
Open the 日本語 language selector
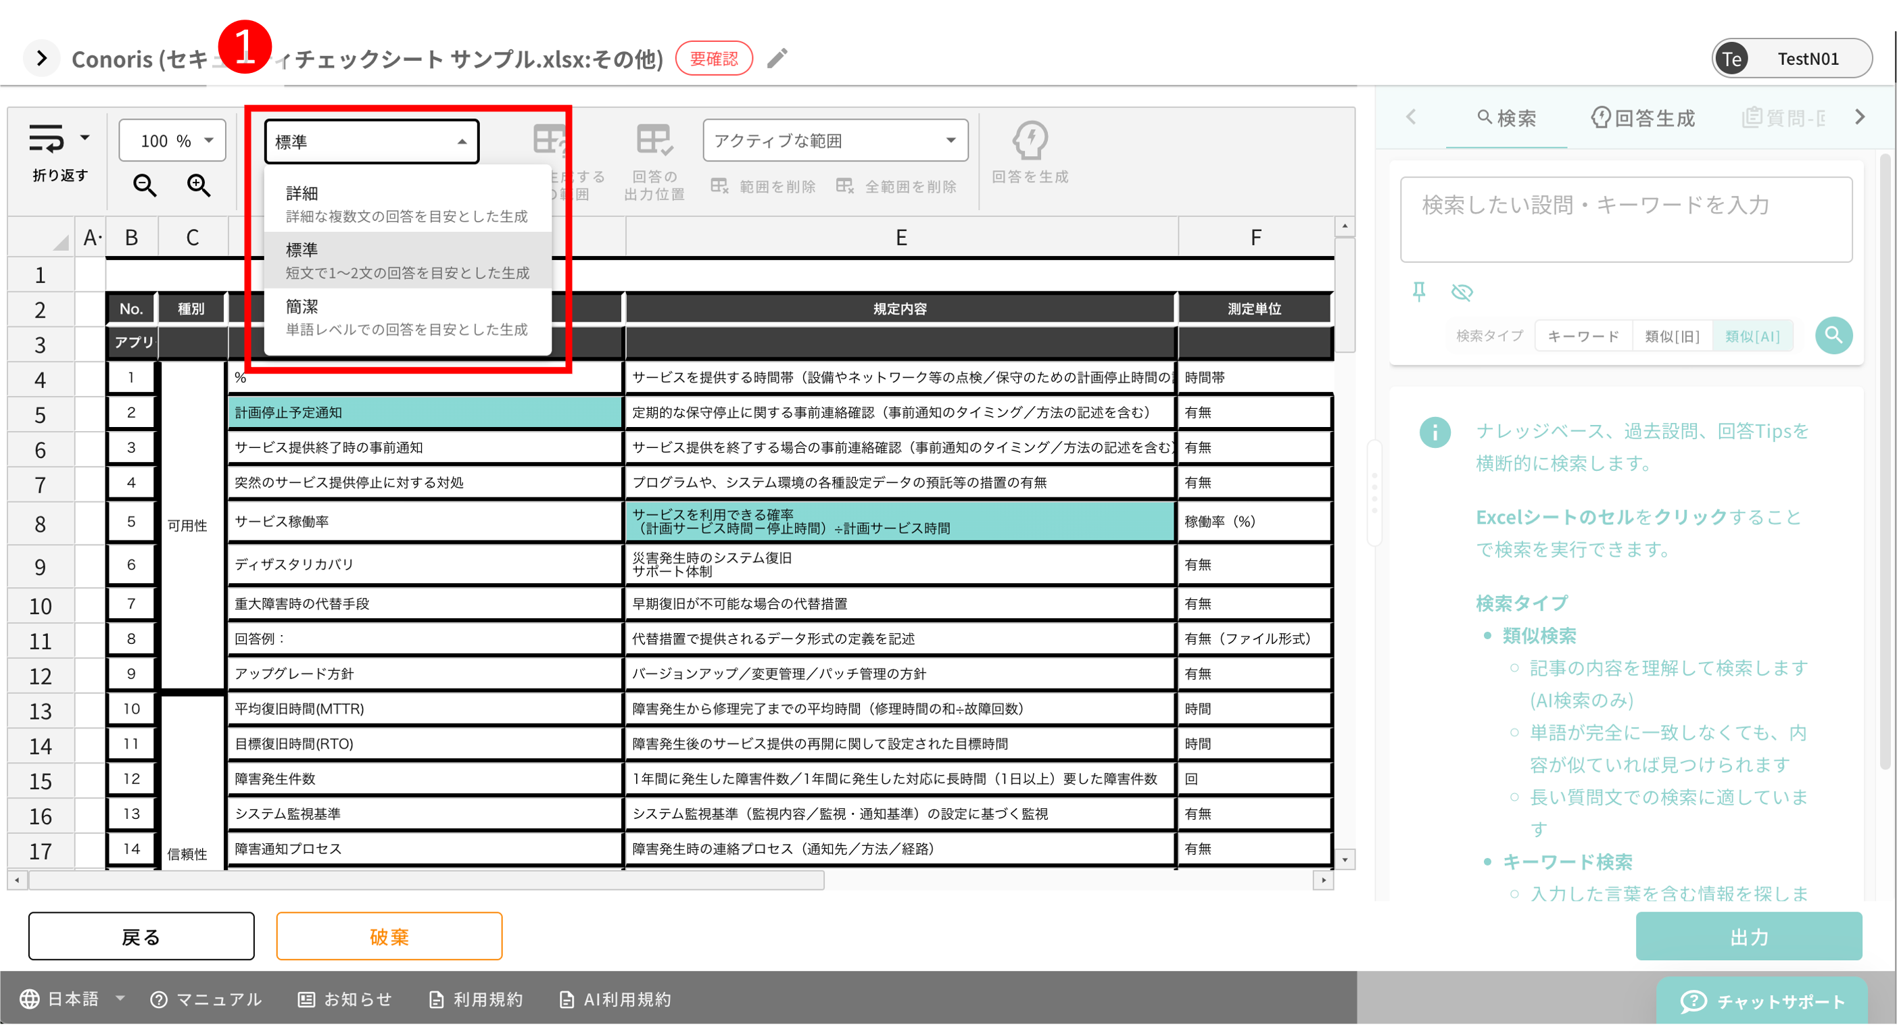(72, 999)
